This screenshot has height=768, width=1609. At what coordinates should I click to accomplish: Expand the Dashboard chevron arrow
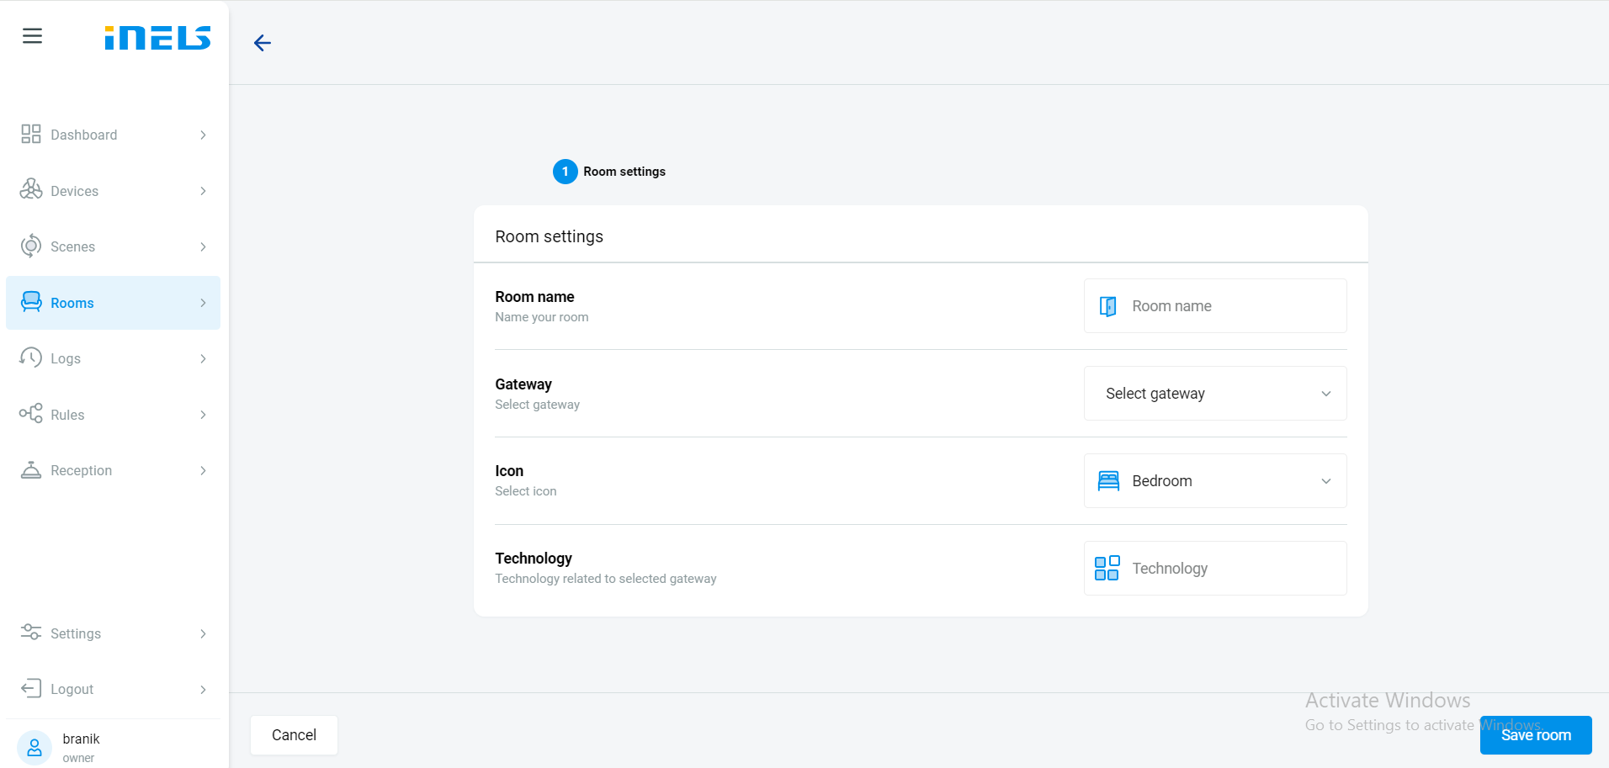point(203,135)
